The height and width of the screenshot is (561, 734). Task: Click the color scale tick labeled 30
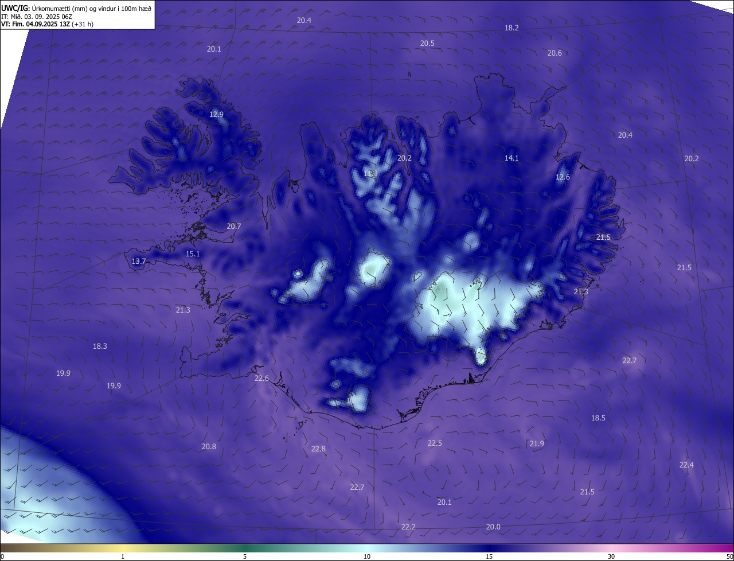tap(611, 556)
